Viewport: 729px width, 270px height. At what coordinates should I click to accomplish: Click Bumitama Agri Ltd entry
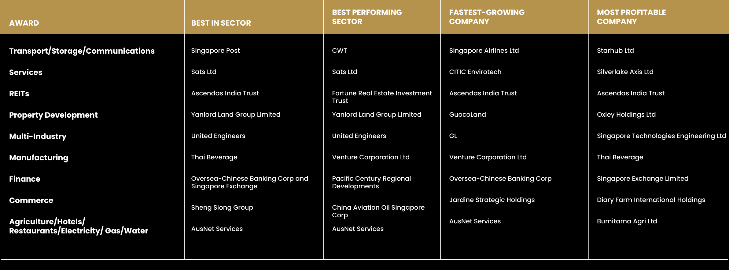pos(627,221)
